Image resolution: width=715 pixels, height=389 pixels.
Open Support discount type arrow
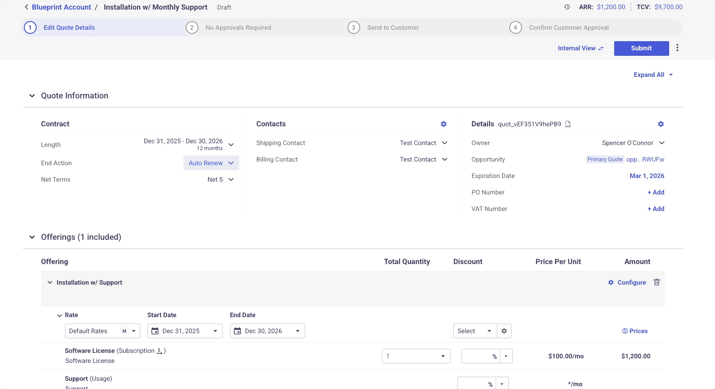point(502,384)
